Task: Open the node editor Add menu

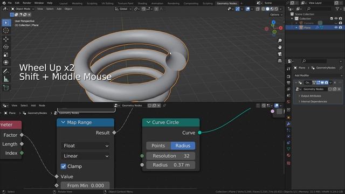Action: (33, 106)
